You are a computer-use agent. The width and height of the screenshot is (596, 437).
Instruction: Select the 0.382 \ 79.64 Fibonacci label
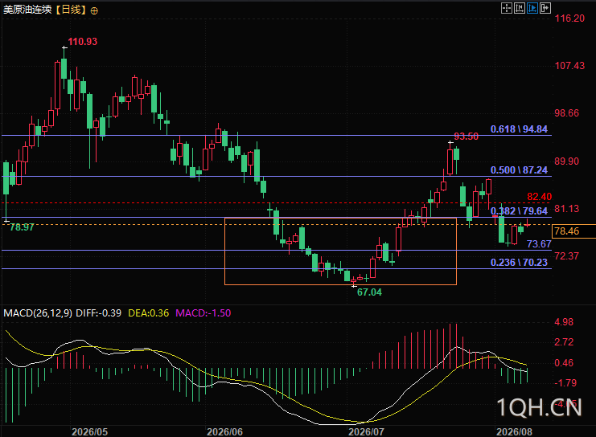click(x=519, y=211)
